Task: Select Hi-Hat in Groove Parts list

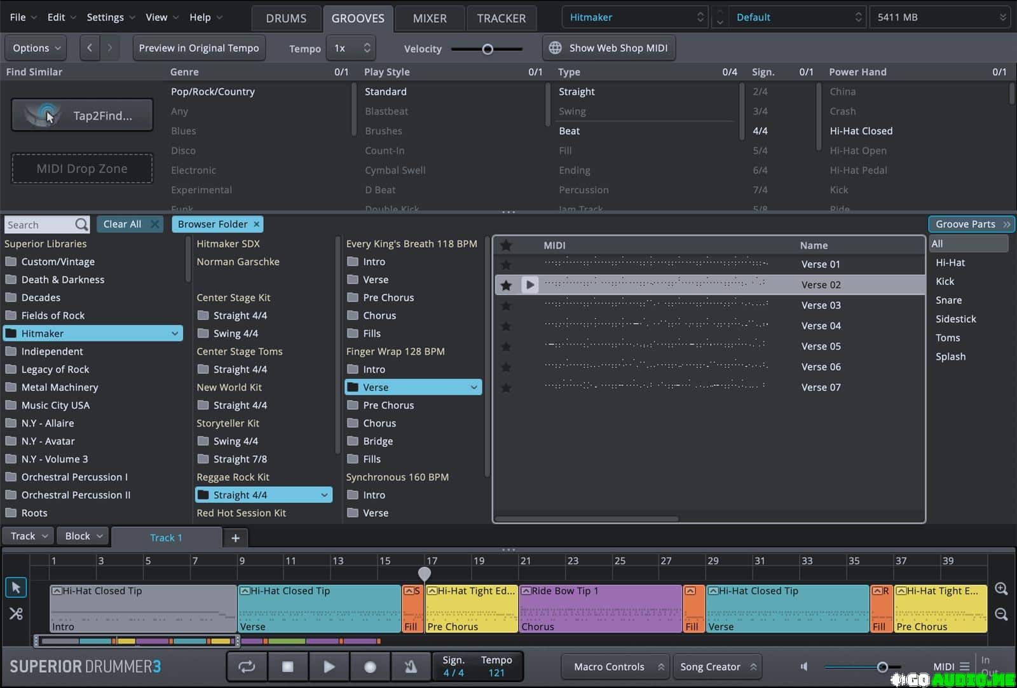Action: 950,263
